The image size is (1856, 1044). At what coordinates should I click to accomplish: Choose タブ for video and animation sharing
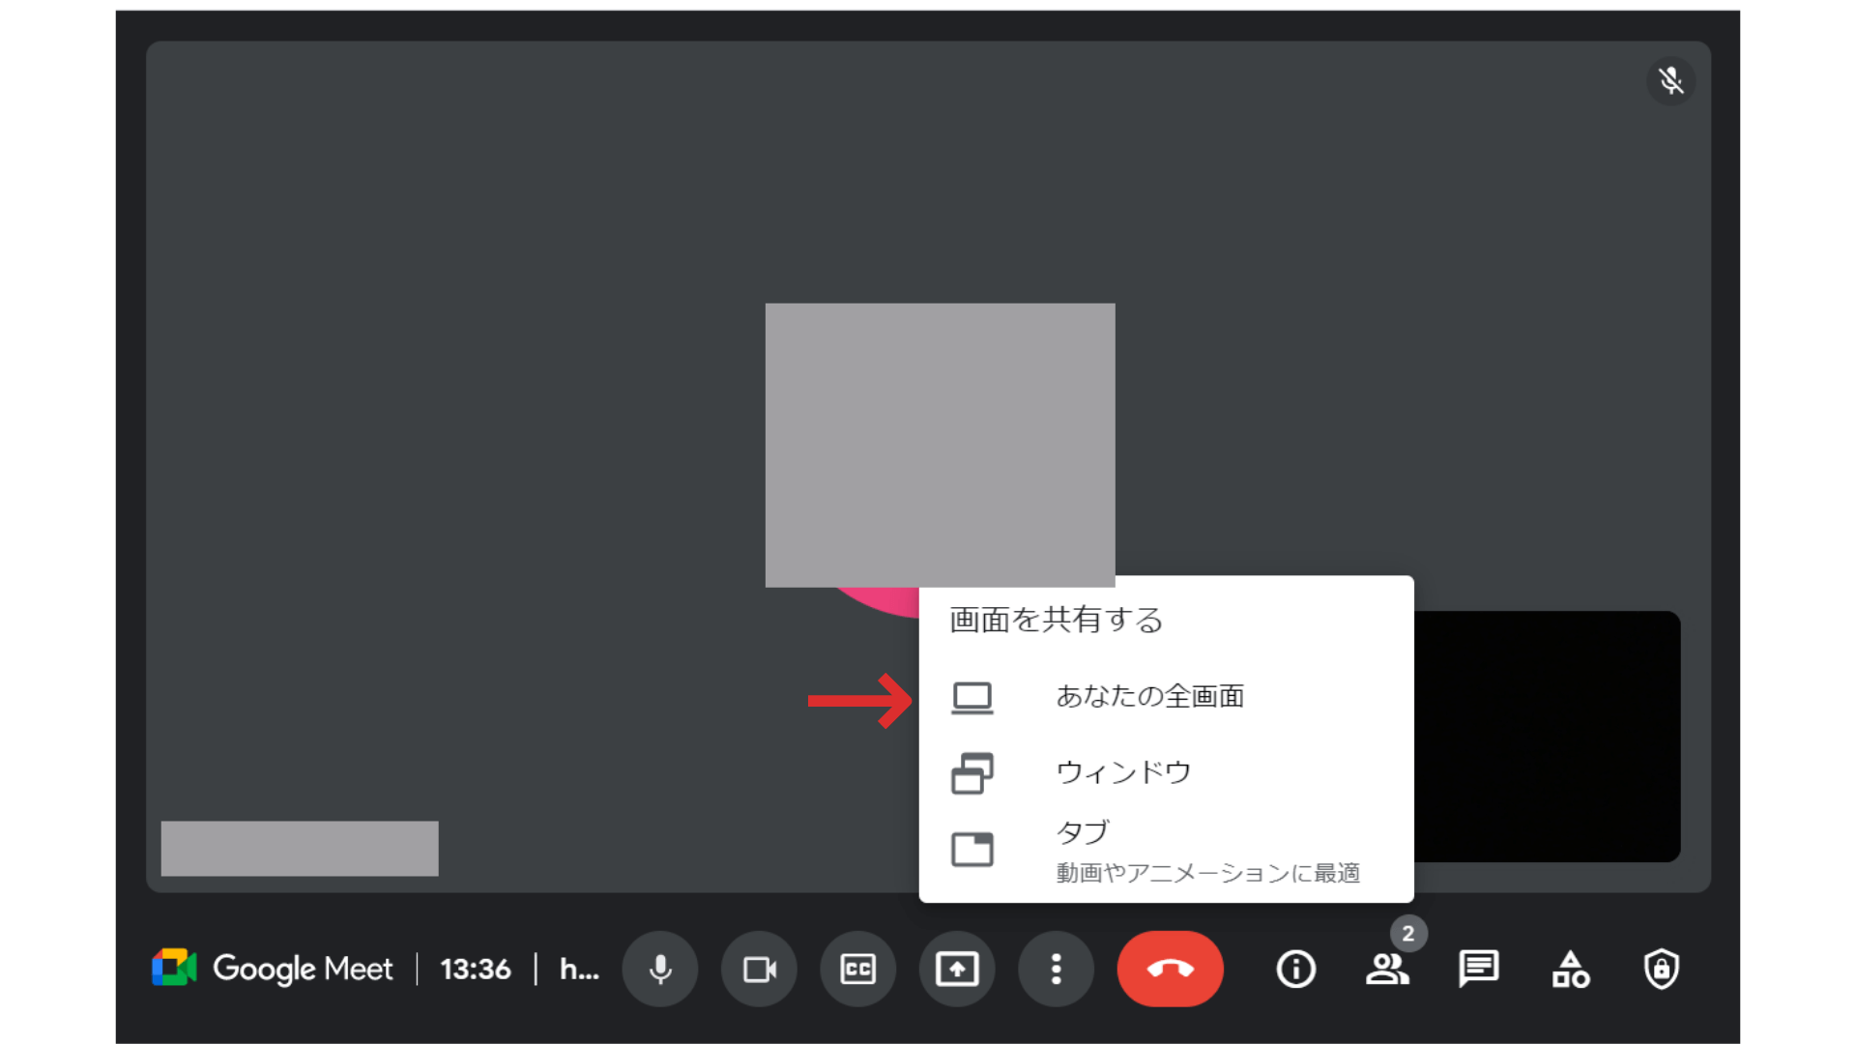[x=1082, y=831]
